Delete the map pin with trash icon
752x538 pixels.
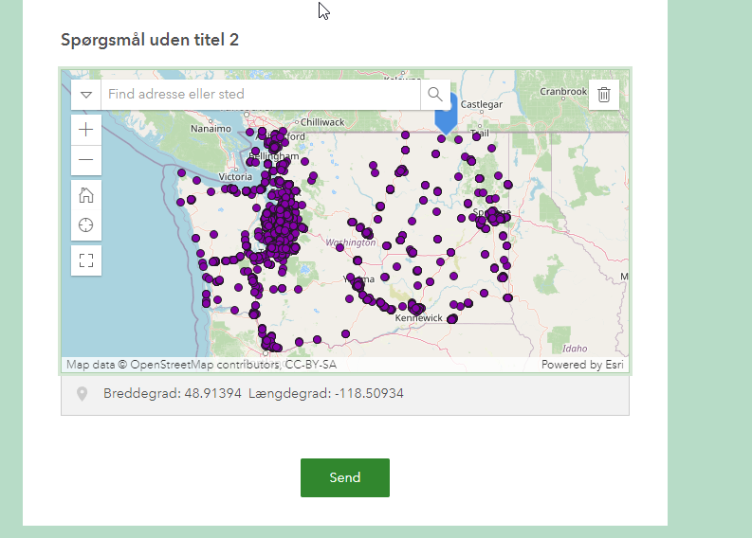604,95
